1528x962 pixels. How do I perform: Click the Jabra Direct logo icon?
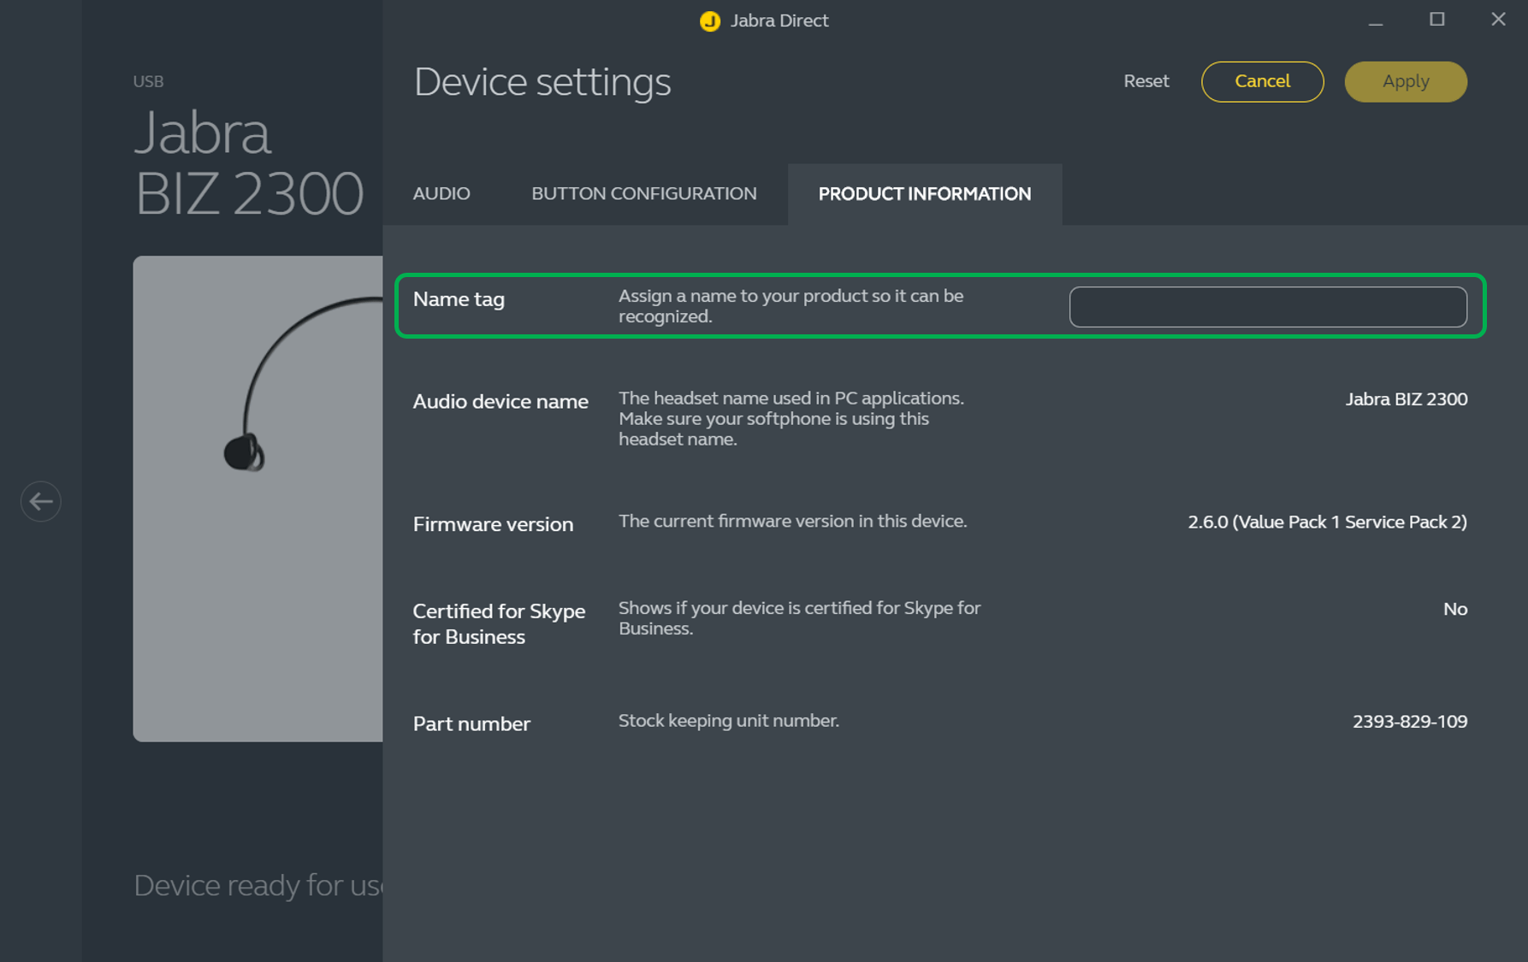pyautogui.click(x=709, y=21)
